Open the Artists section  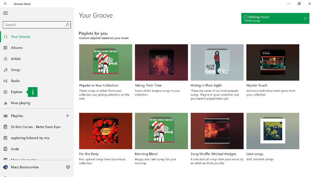pos(16,59)
